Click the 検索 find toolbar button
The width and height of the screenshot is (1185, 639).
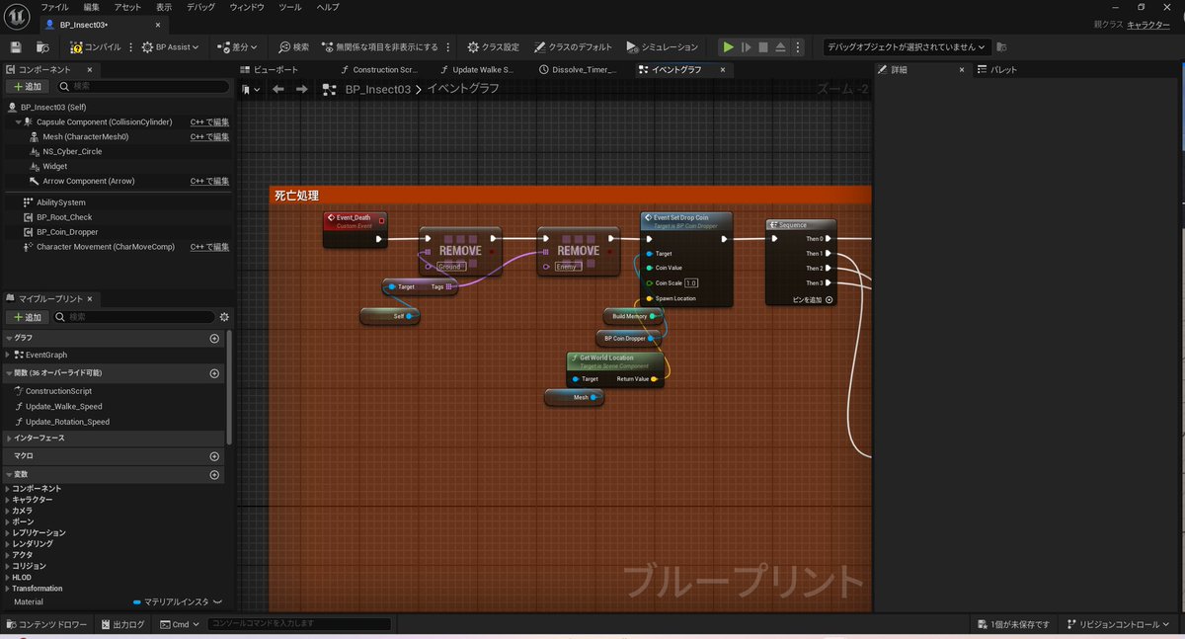coord(293,46)
